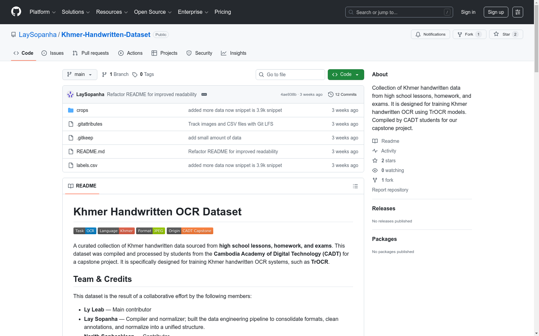Expand the Solutions menu
The height and width of the screenshot is (336, 539).
[x=76, y=12]
